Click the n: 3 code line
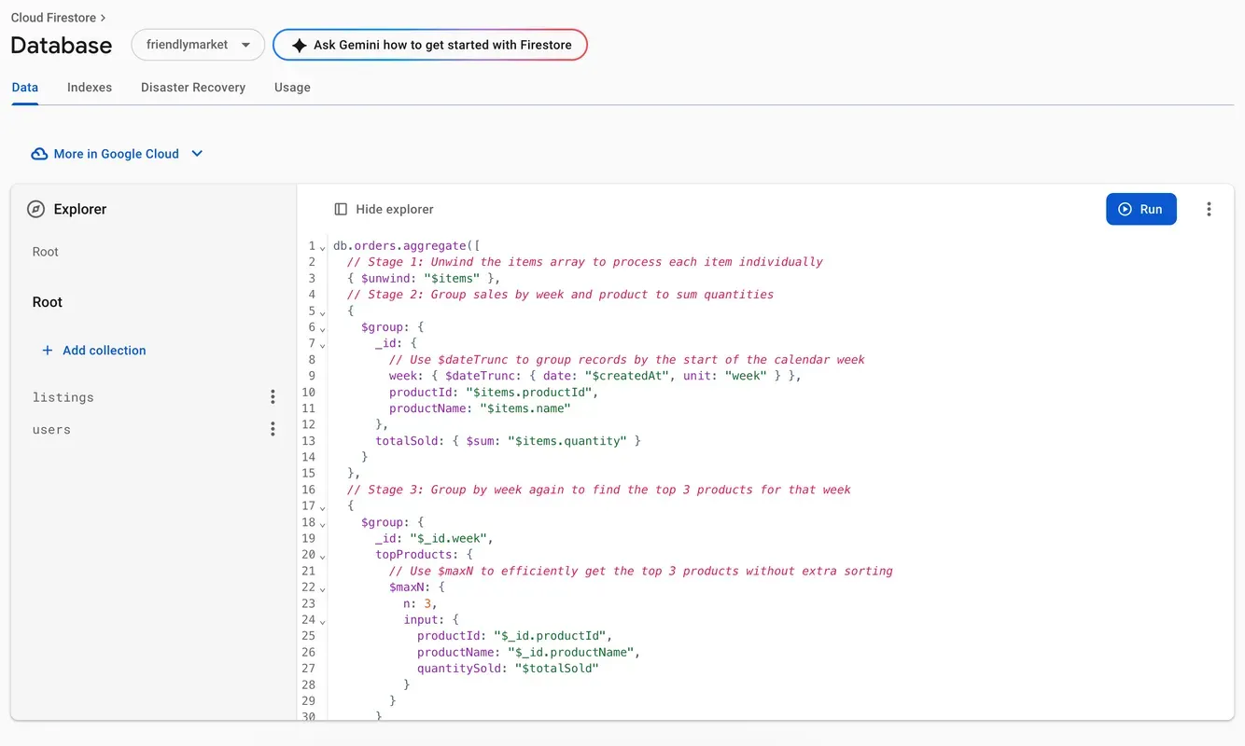Image resolution: width=1245 pixels, height=746 pixels. point(420,603)
